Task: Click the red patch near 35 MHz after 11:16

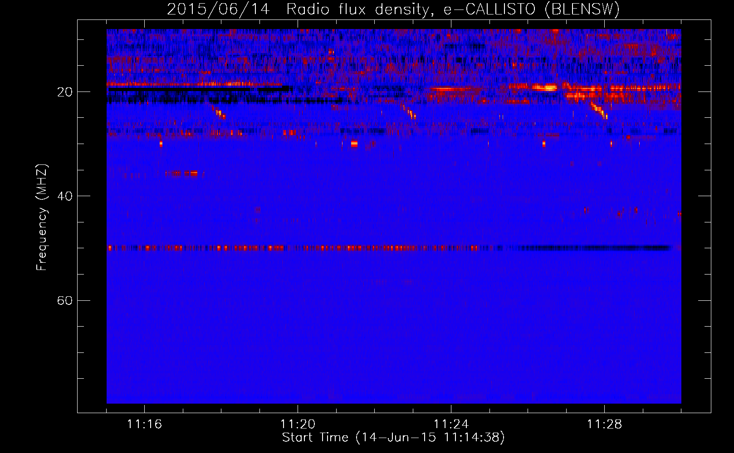Action: point(182,173)
